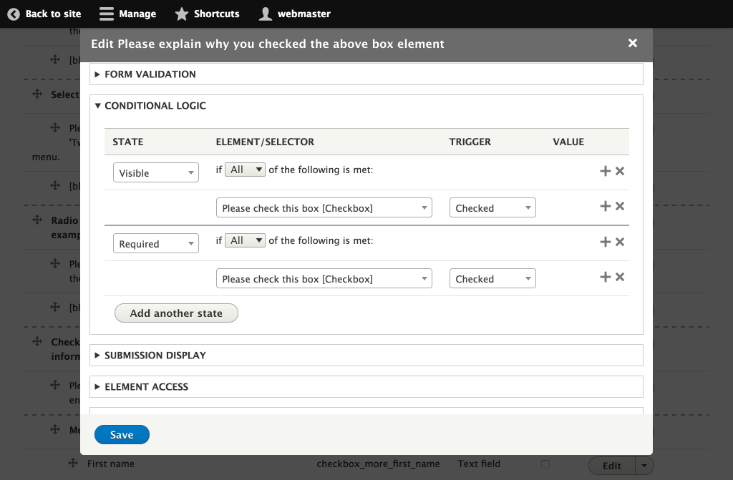733x480 pixels.
Task: Grab drag handle beside First name row
Action: [x=73, y=463]
